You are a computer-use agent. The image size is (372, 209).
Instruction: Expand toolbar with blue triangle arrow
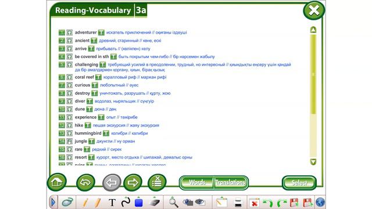[x=53, y=203]
